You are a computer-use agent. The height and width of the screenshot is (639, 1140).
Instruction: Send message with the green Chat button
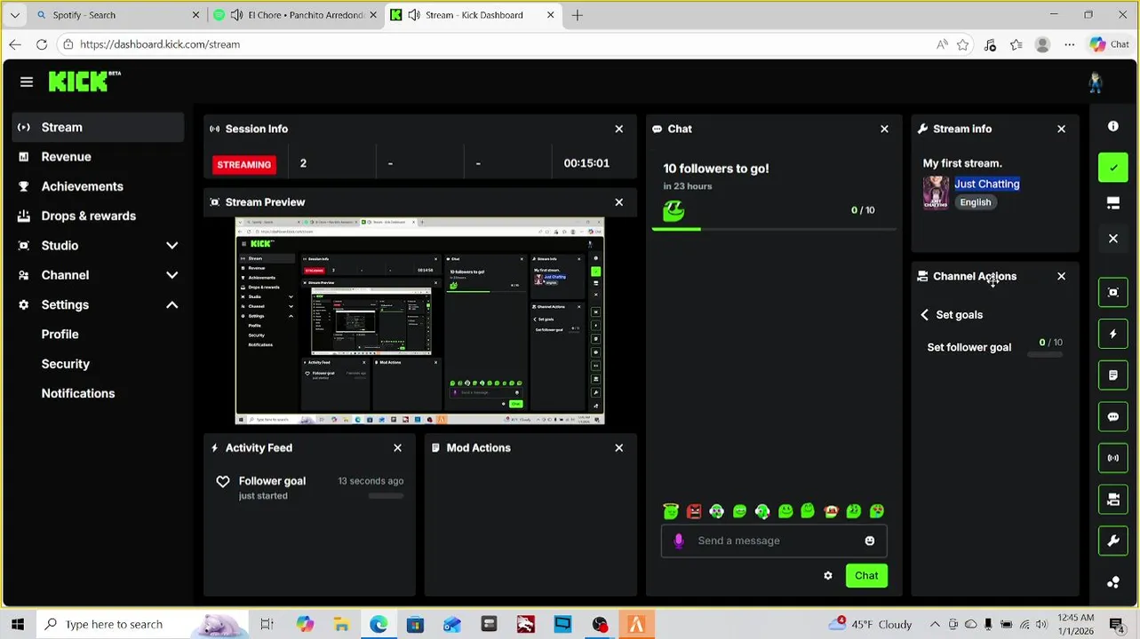[866, 576]
